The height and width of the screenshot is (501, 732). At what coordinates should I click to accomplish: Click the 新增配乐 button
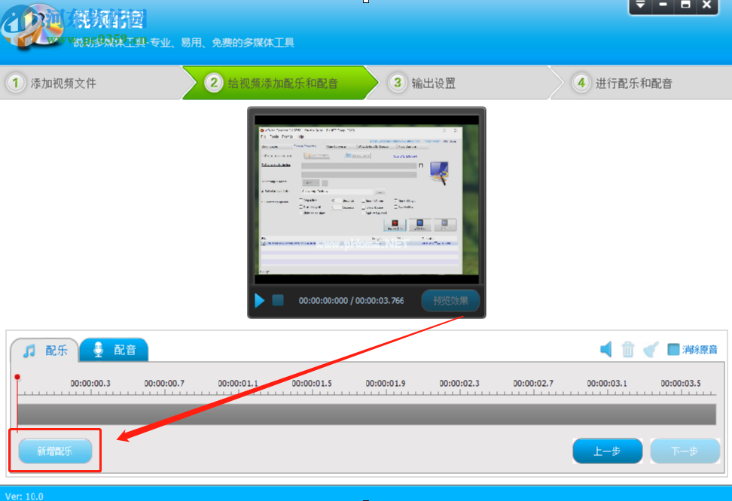(55, 451)
